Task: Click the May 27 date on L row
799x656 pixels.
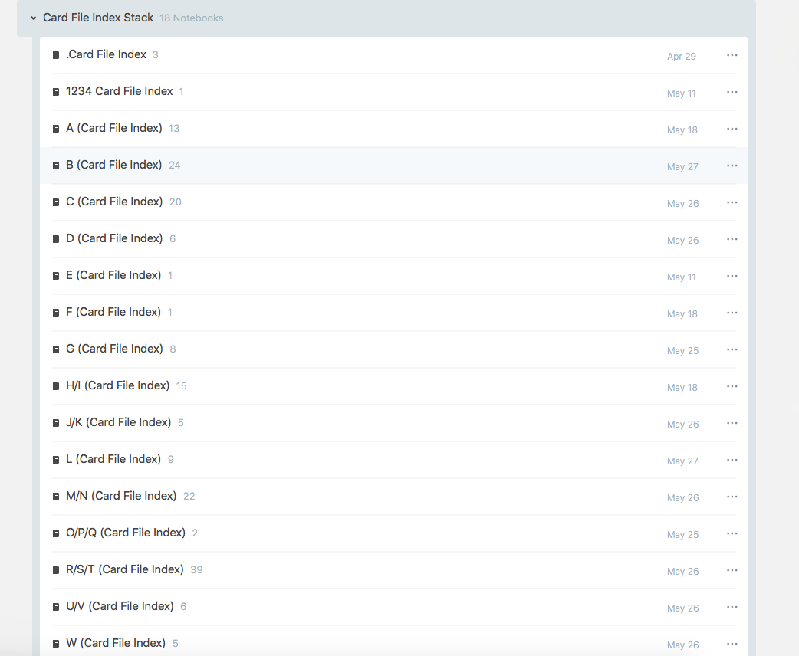Action: pyautogui.click(x=682, y=461)
